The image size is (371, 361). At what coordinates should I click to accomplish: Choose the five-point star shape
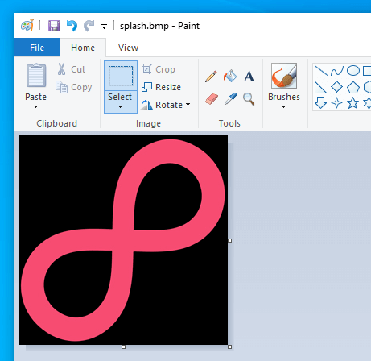tap(352, 103)
